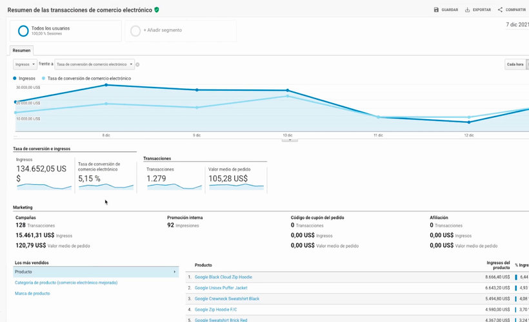Click 92 Impresiones under Promoción interna
This screenshot has height=322, width=529.
click(183, 225)
